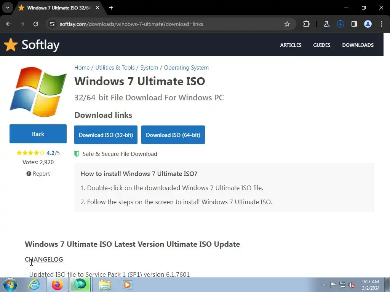Screen dimensions: 390x292
Task: Toggle the side panel icon
Action: click(354, 24)
